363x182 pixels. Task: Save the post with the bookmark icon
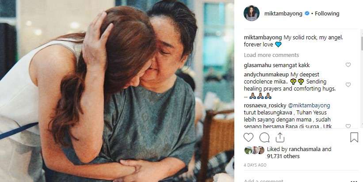354,137
